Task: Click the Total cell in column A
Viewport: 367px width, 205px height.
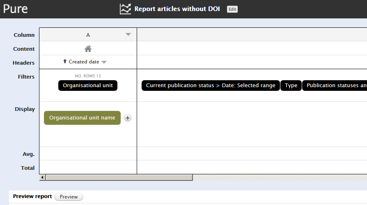Action: tap(88, 167)
